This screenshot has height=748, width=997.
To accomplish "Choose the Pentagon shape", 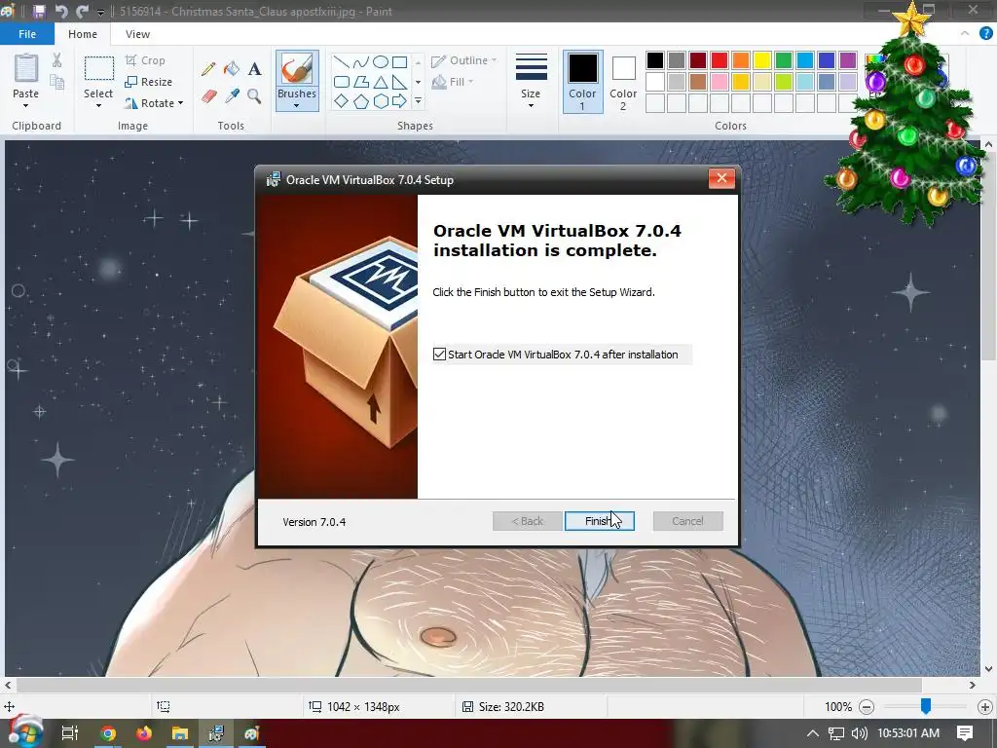I will point(360,101).
